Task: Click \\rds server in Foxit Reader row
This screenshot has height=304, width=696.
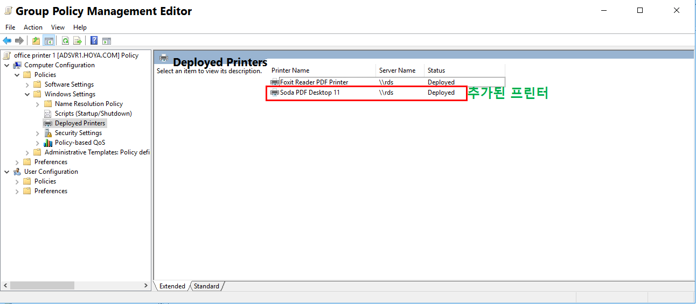Action: coord(386,82)
